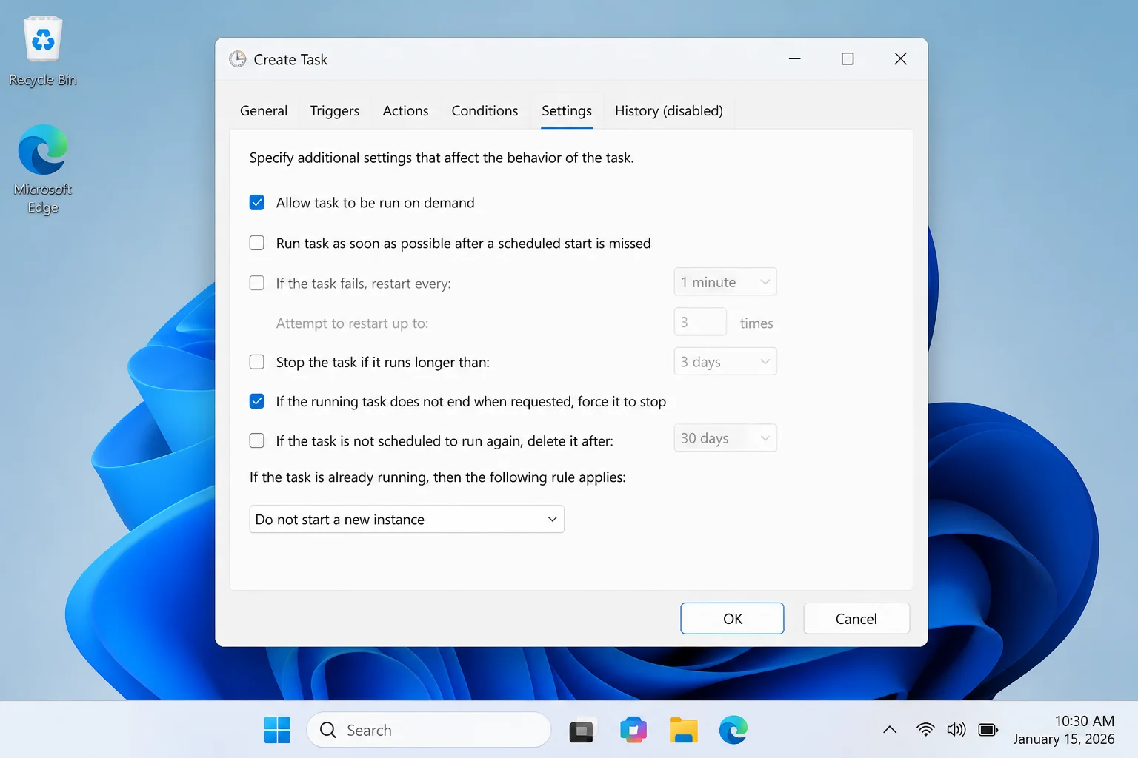
Task: Open the Windows Start button
Action: [x=277, y=730]
